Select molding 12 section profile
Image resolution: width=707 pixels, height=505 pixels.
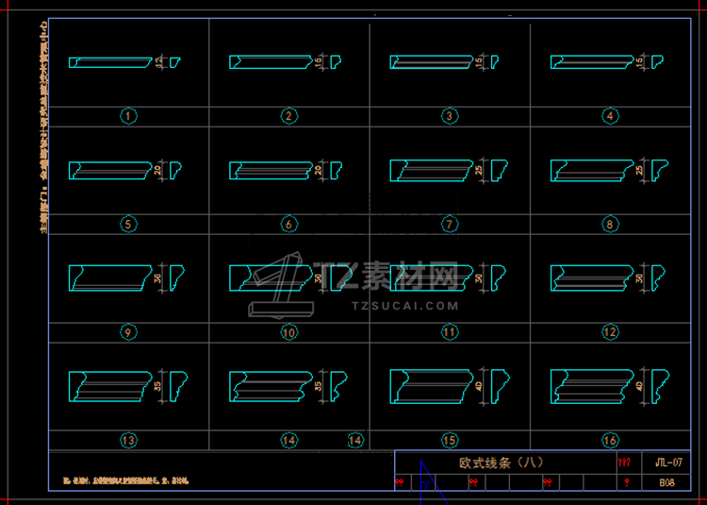tap(658, 278)
